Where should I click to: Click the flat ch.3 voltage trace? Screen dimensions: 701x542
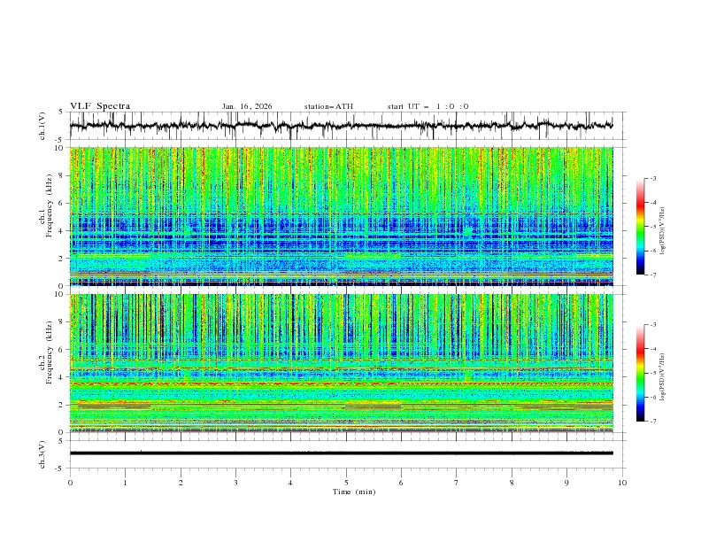click(x=341, y=453)
